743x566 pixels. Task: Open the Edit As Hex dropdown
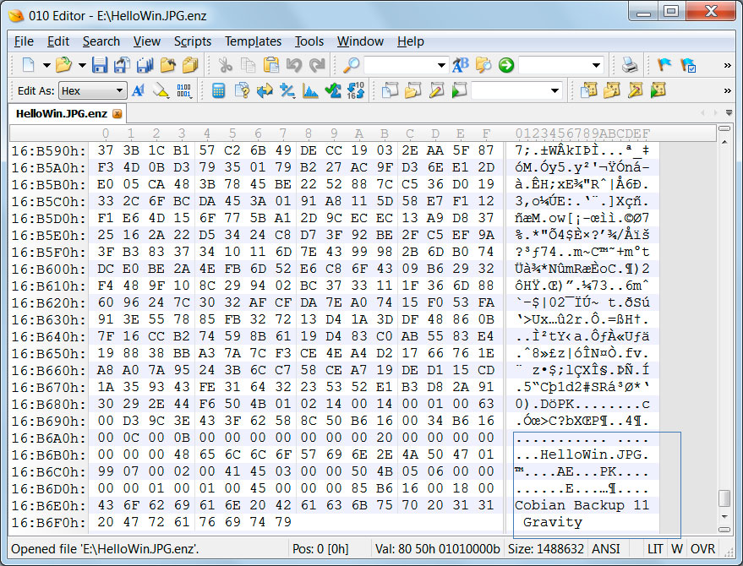(x=119, y=90)
